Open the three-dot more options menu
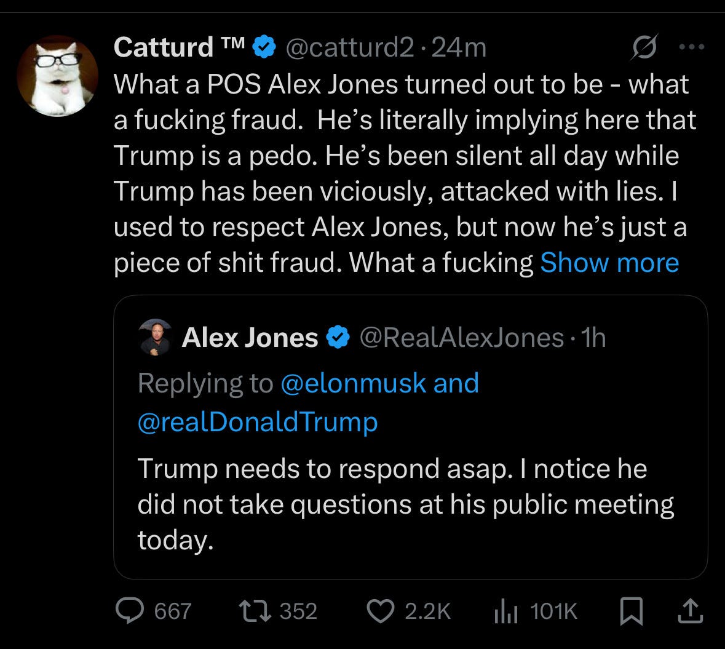This screenshot has height=649, width=725. click(x=692, y=47)
